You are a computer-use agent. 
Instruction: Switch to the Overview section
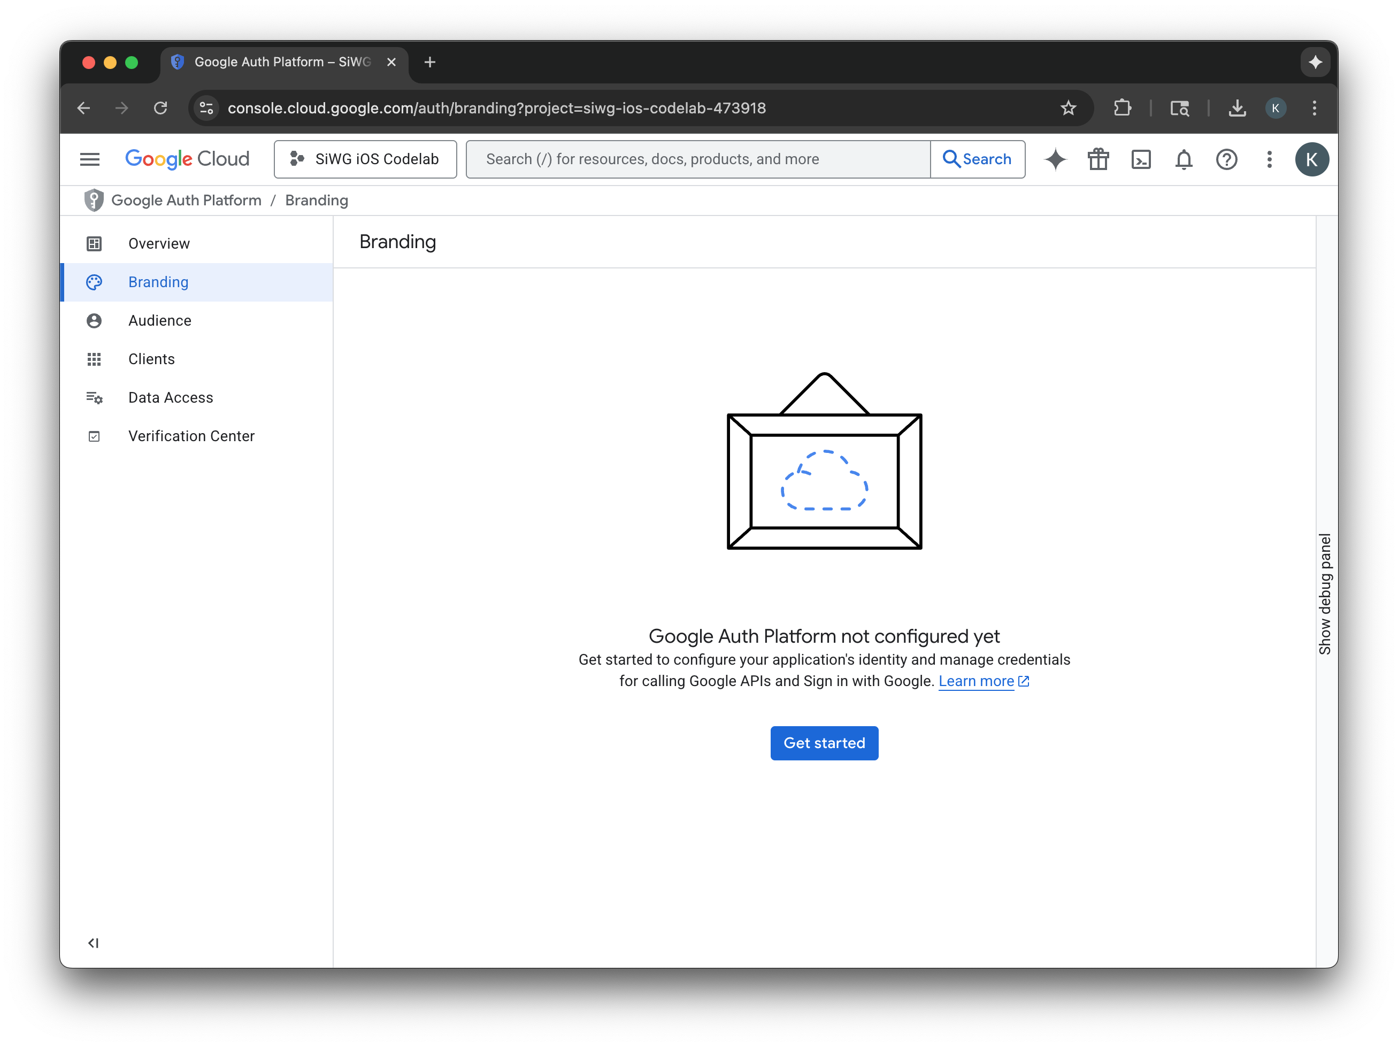tap(159, 243)
